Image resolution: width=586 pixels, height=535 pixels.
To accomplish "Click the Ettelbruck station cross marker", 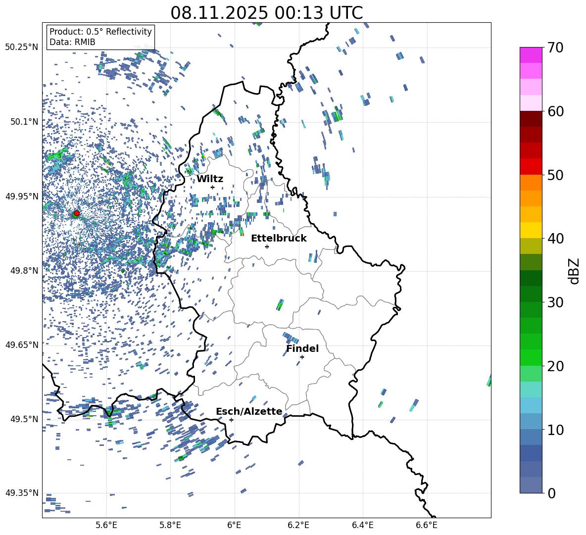I will click(267, 246).
